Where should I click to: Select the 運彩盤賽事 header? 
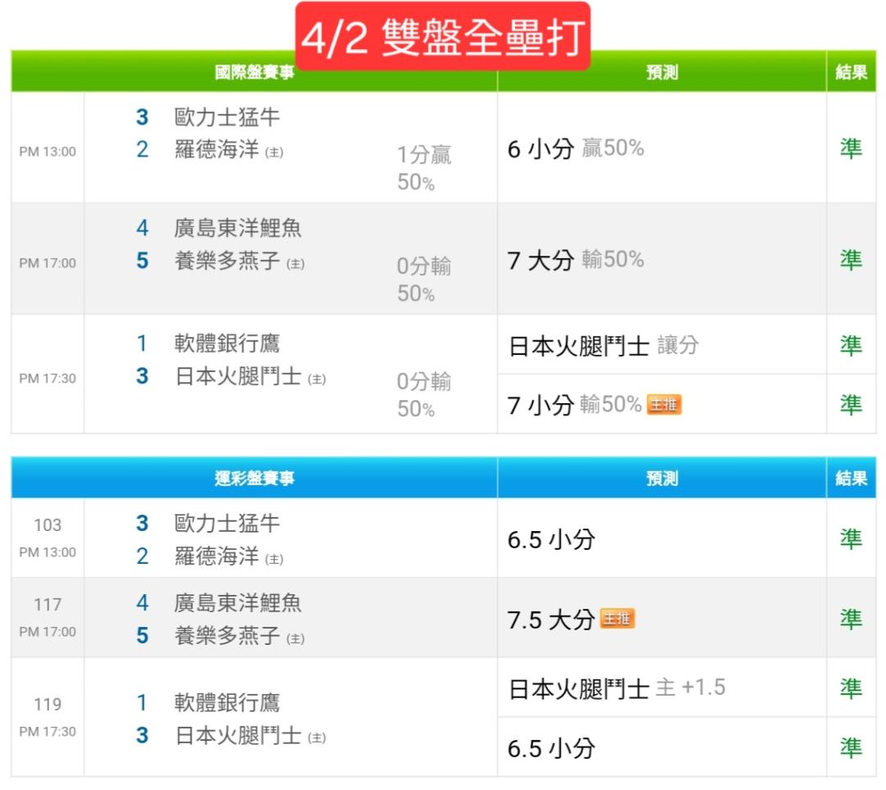pyautogui.click(x=254, y=479)
